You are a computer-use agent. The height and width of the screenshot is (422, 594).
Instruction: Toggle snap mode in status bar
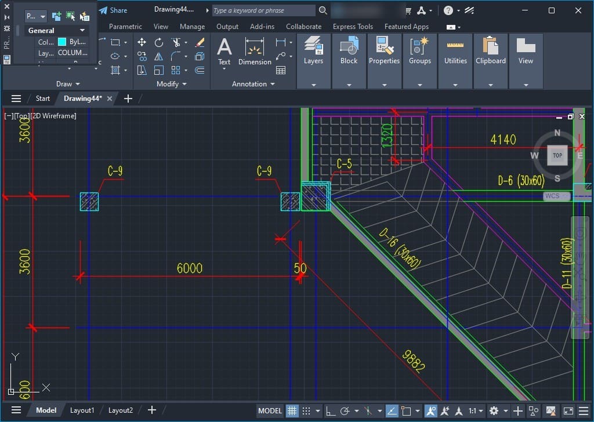[306, 410]
